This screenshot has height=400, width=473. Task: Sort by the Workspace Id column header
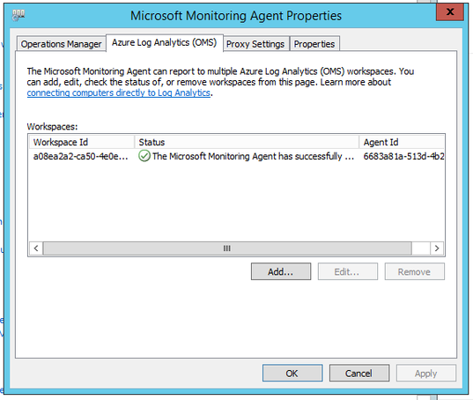82,142
